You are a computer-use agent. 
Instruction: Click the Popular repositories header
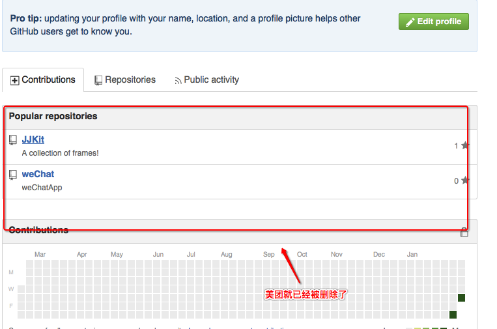(53, 117)
